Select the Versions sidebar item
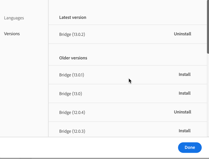The width and height of the screenshot is (209, 159). point(12,34)
